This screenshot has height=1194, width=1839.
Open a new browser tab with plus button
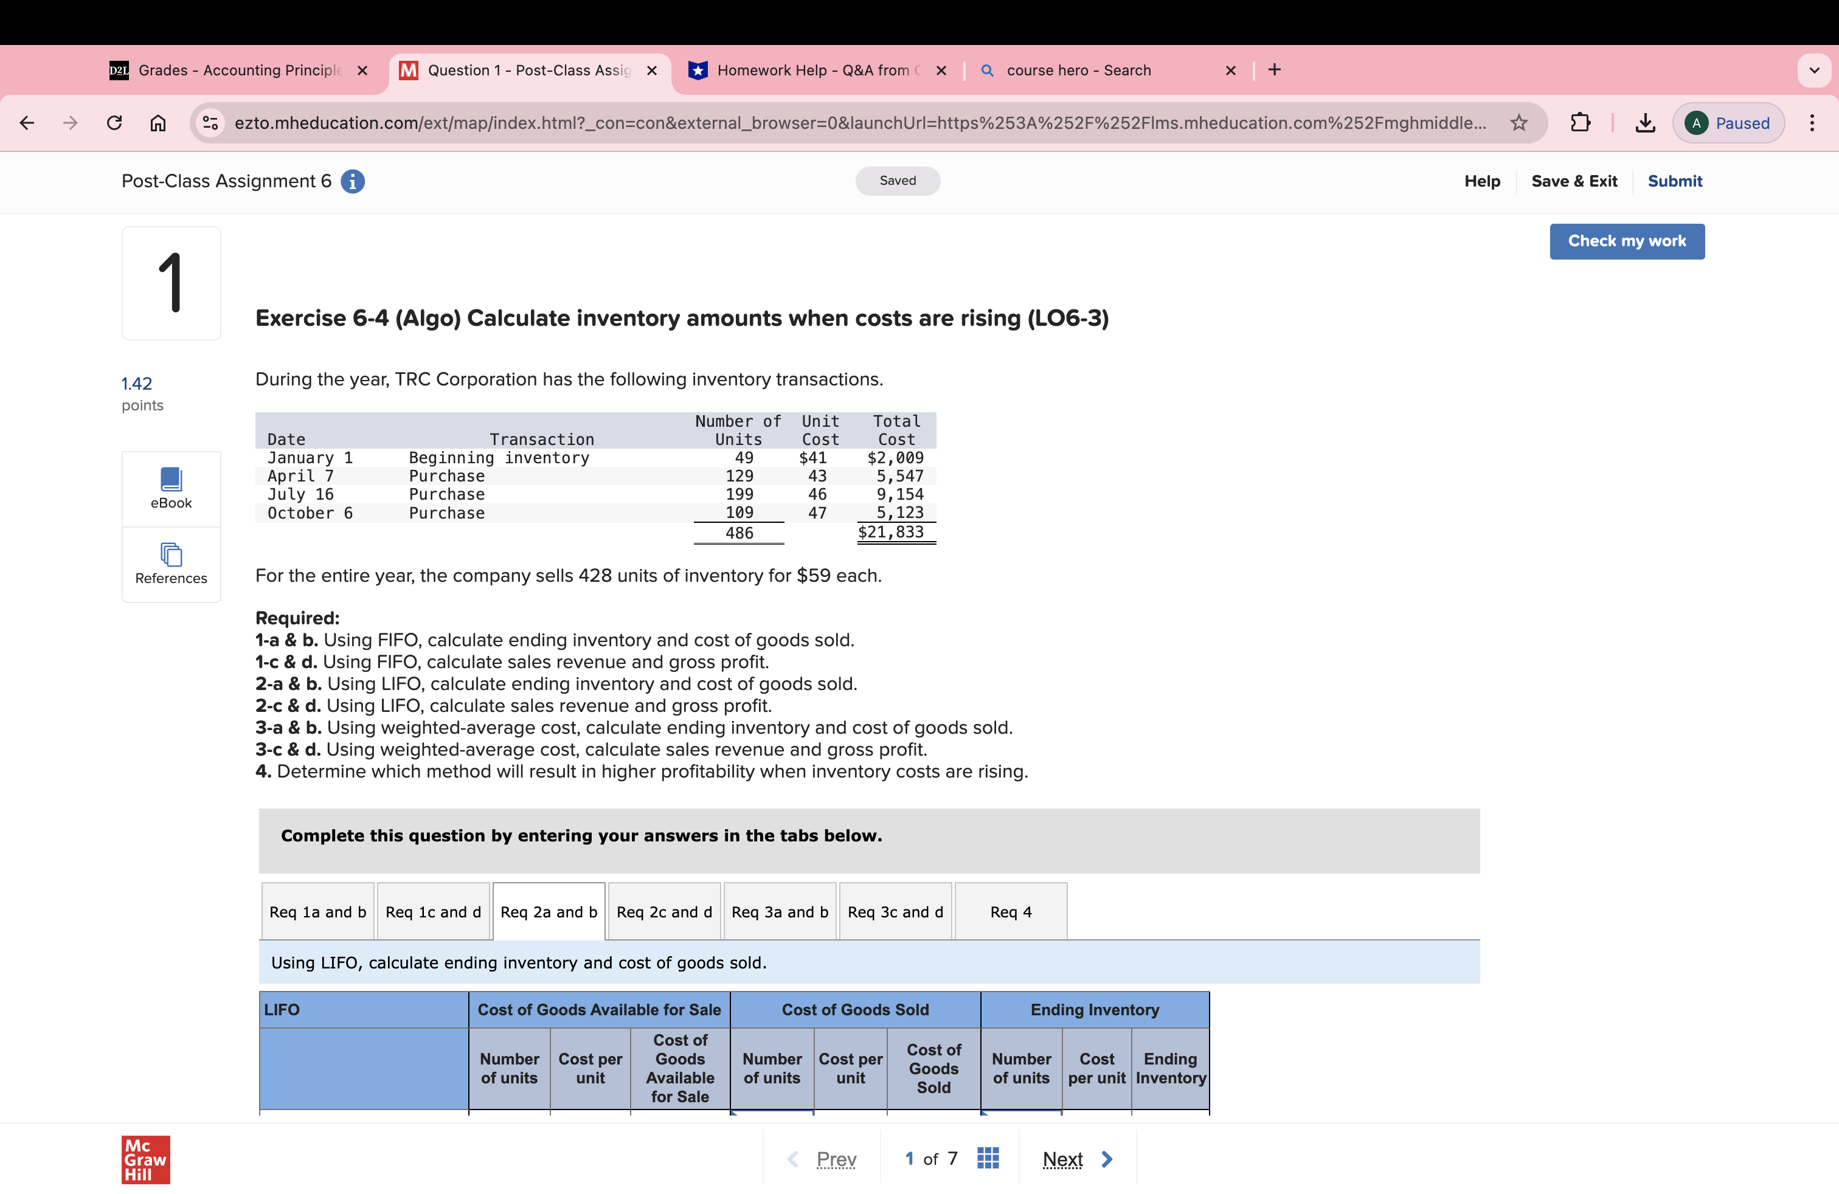point(1273,69)
